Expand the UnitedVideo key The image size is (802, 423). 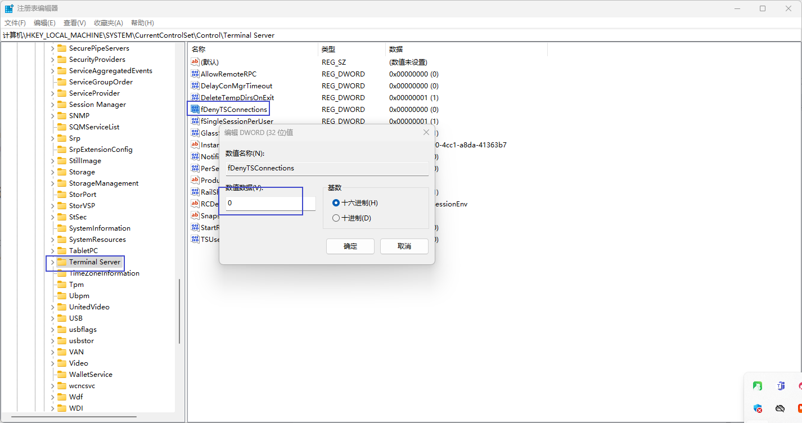pos(52,307)
